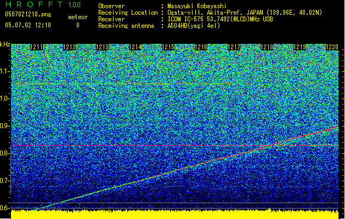
Task: Click the 0.8 frequency axis label
Action: pos(5,153)
